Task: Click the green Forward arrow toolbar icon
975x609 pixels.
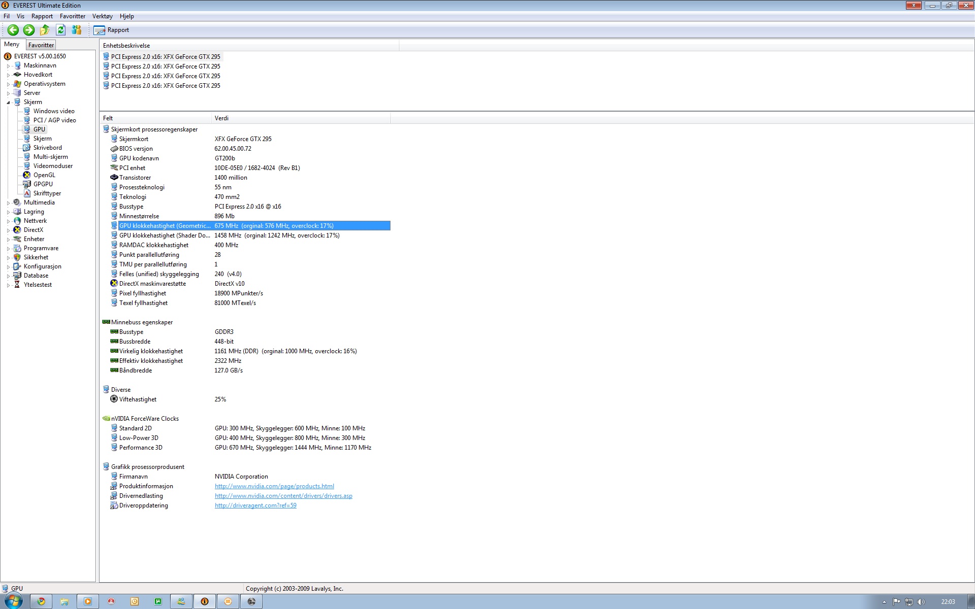Action: click(29, 30)
